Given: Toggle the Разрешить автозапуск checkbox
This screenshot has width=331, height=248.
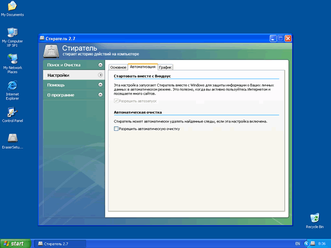Looking at the screenshot, I should click(116, 101).
